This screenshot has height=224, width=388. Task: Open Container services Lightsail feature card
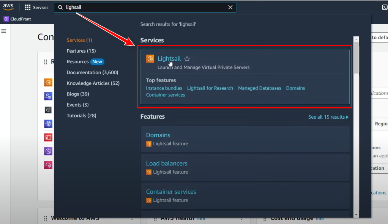coord(245,196)
